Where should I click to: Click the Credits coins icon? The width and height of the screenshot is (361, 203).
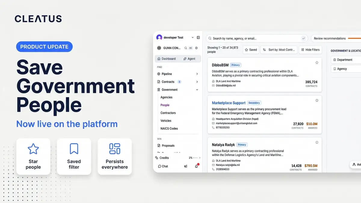[x=156, y=158]
